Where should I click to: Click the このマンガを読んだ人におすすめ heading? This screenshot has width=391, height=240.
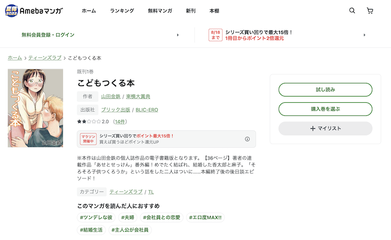(118, 206)
